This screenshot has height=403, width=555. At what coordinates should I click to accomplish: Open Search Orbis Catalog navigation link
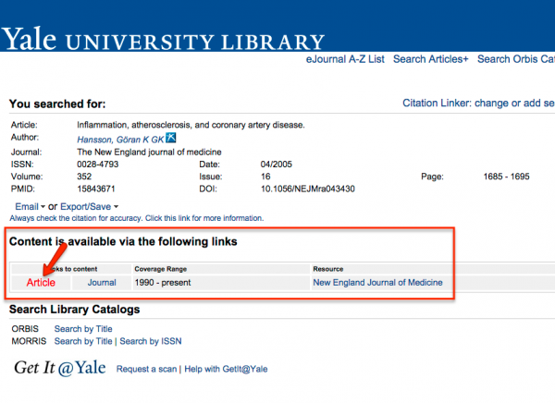click(516, 59)
